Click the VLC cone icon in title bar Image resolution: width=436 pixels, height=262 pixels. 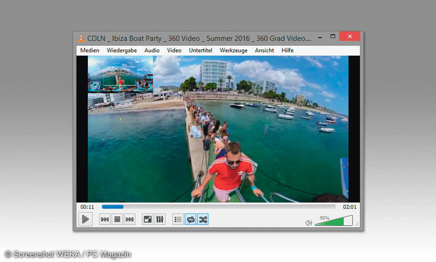tap(81, 38)
